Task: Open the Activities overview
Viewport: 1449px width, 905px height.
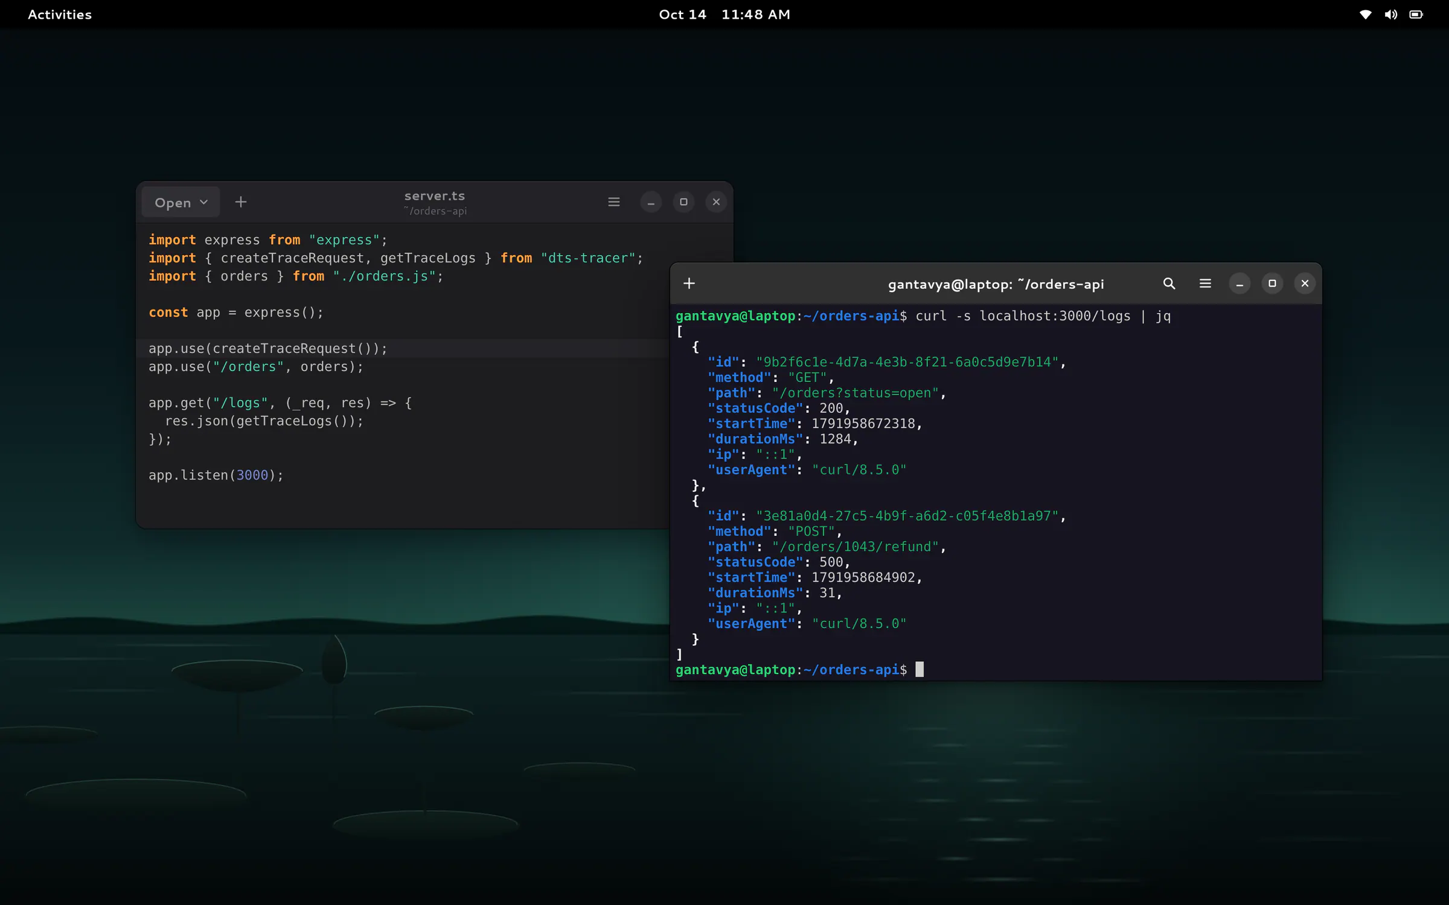Action: point(60,14)
